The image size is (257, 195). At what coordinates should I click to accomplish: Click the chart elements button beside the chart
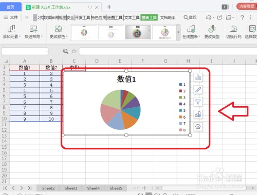198,77
